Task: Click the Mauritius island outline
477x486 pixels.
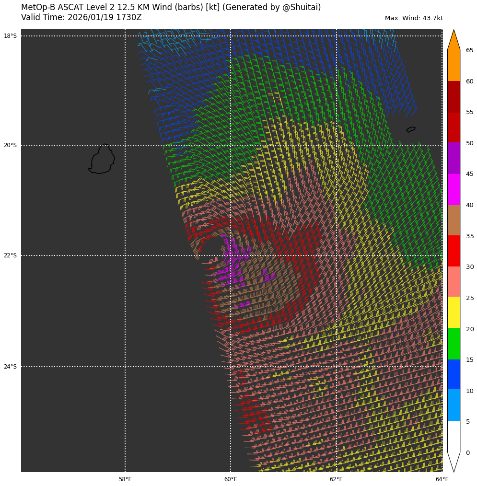Action: tap(102, 160)
